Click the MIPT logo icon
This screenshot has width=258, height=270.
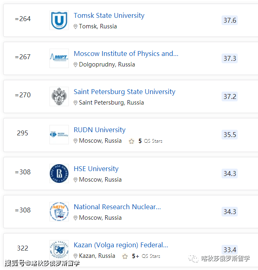coord(59,58)
